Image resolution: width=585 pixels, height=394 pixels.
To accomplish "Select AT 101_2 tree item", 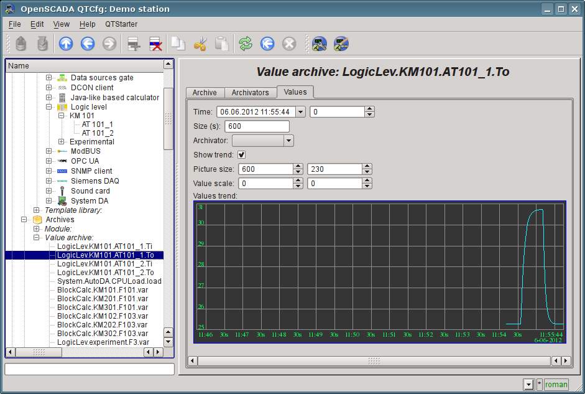I will coord(98,133).
